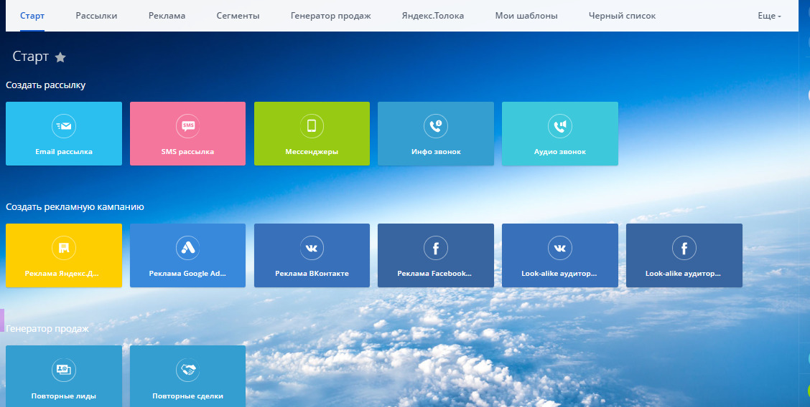Select the Черный список tab
Image resolution: width=810 pixels, height=407 pixels.
coord(622,16)
